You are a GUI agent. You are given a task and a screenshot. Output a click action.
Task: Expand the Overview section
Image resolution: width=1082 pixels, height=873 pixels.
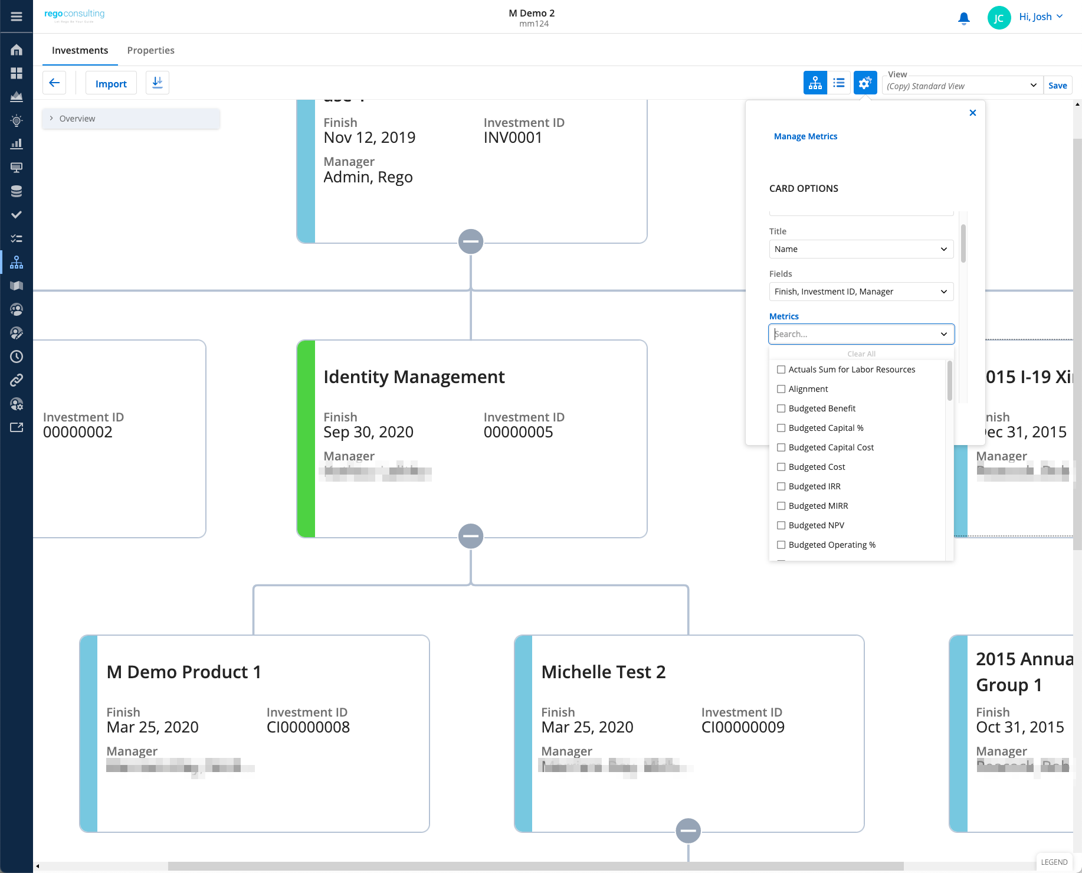131,119
